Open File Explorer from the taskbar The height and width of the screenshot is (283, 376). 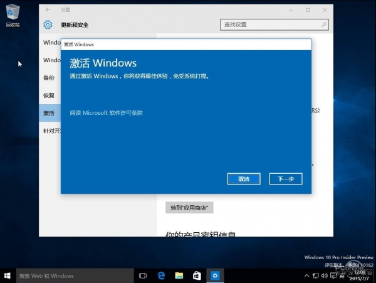(179, 275)
